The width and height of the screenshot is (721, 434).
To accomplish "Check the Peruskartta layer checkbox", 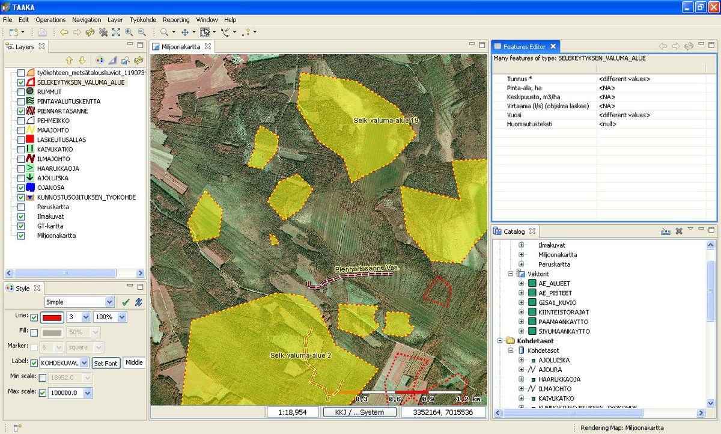I will click(22, 207).
